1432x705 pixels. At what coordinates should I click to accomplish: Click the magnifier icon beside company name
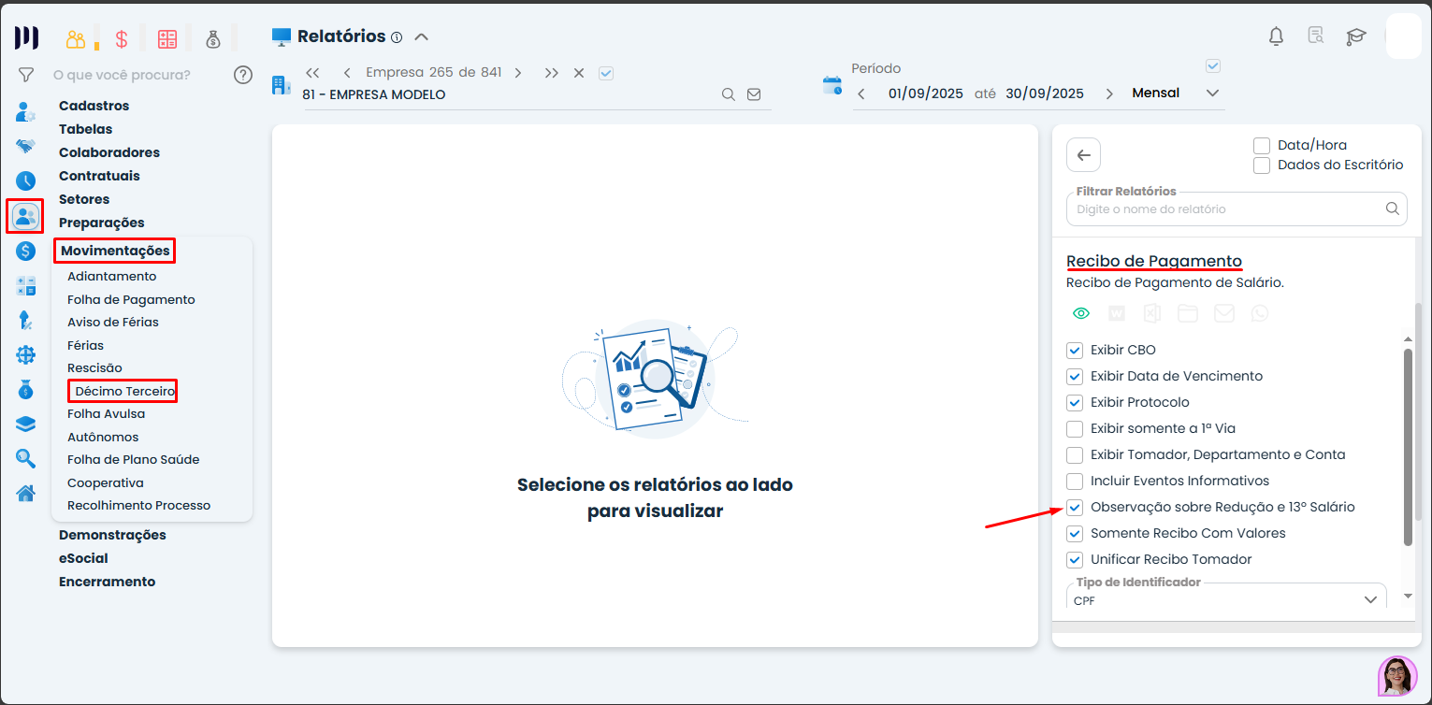(728, 94)
